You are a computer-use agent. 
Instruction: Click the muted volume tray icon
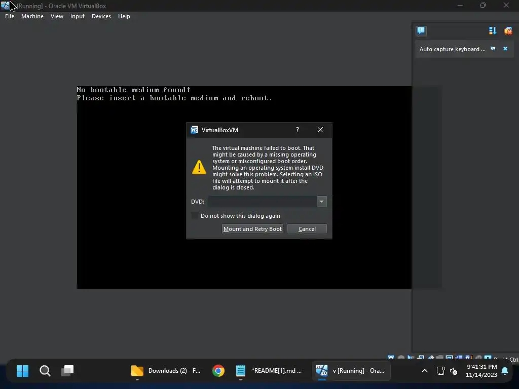click(454, 371)
